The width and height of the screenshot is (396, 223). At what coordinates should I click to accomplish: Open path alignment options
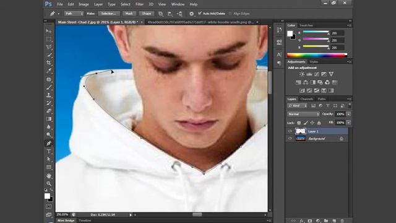pos(170,14)
